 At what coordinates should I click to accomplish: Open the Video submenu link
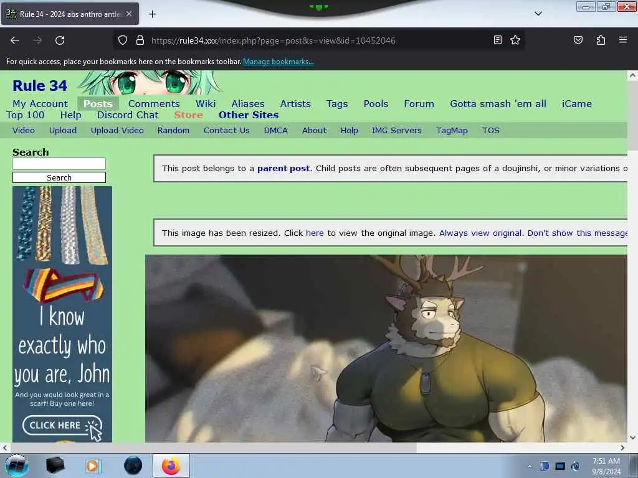click(x=24, y=131)
